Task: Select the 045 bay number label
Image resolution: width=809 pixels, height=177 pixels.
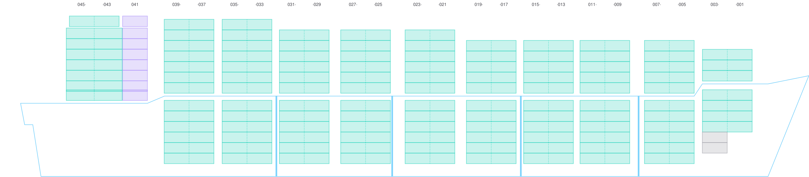Action: pos(81,5)
